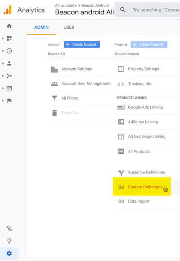Open All Filters
This screenshot has height=261, width=180.
70,98
